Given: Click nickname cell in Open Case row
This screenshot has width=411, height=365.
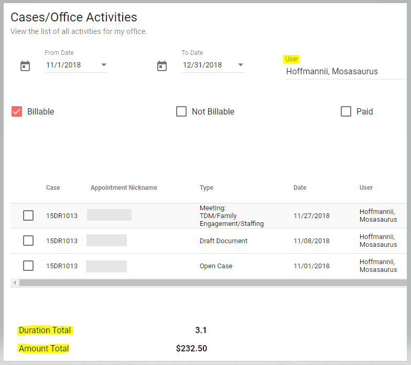Looking at the screenshot, I should 106,267.
